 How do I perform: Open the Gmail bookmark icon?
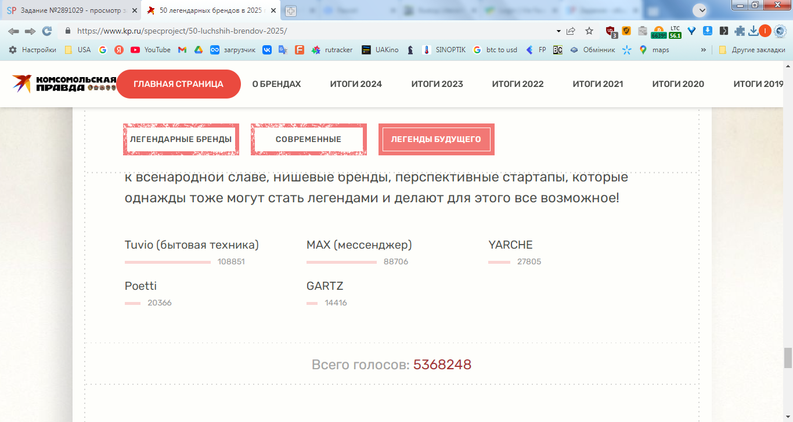pos(182,50)
